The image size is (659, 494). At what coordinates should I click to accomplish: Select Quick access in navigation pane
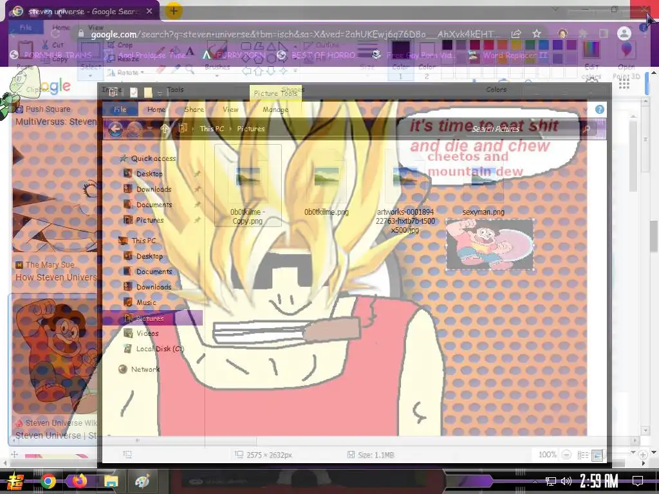(x=148, y=158)
